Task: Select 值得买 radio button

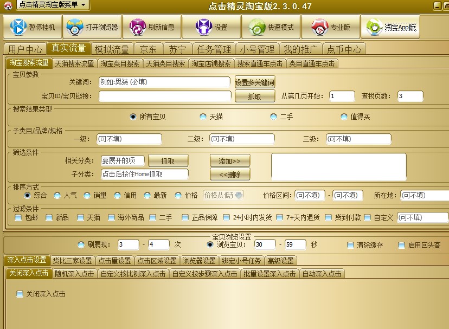Action: 344,117
